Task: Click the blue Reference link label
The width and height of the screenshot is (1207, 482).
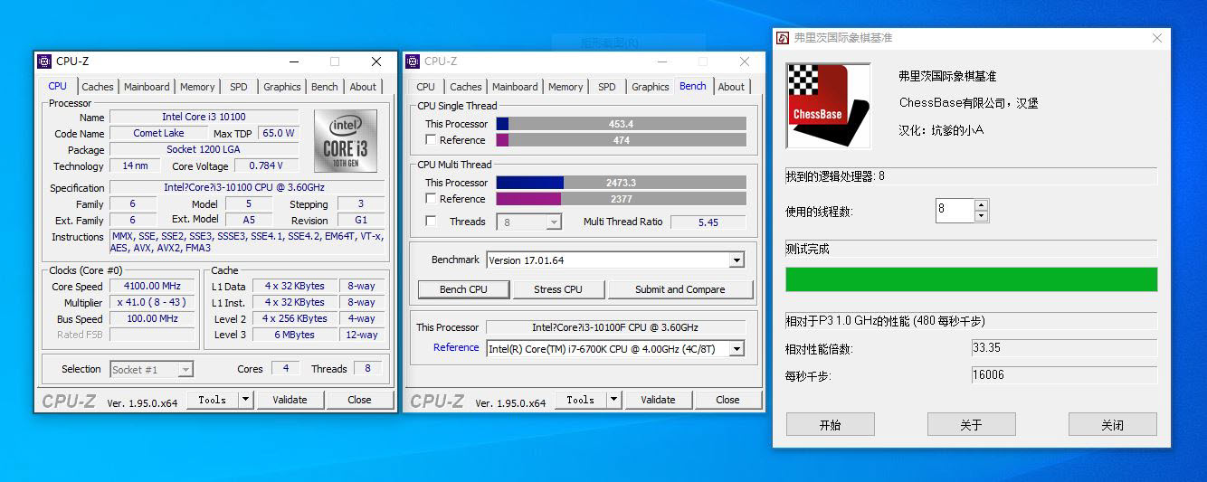Action: coord(456,348)
